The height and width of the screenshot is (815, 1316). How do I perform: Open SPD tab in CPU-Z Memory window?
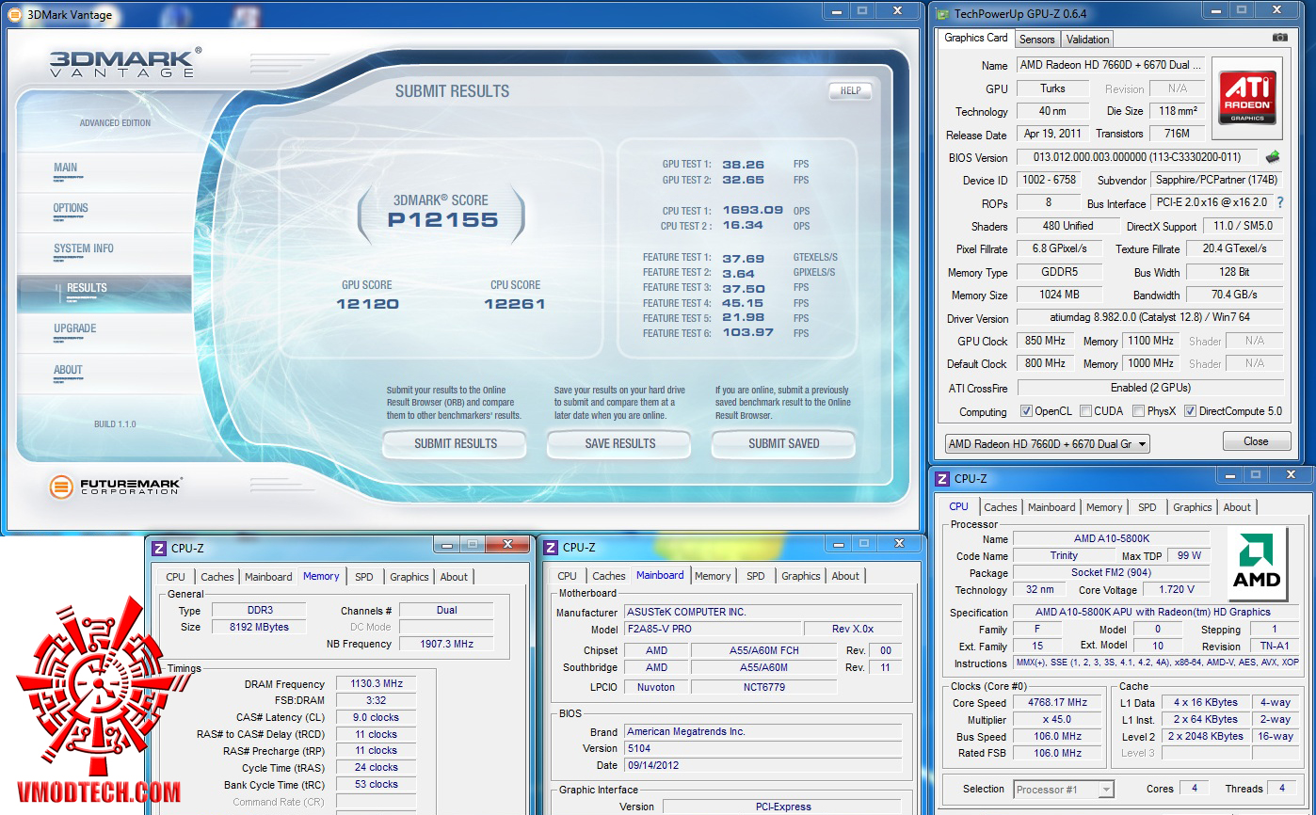point(363,577)
